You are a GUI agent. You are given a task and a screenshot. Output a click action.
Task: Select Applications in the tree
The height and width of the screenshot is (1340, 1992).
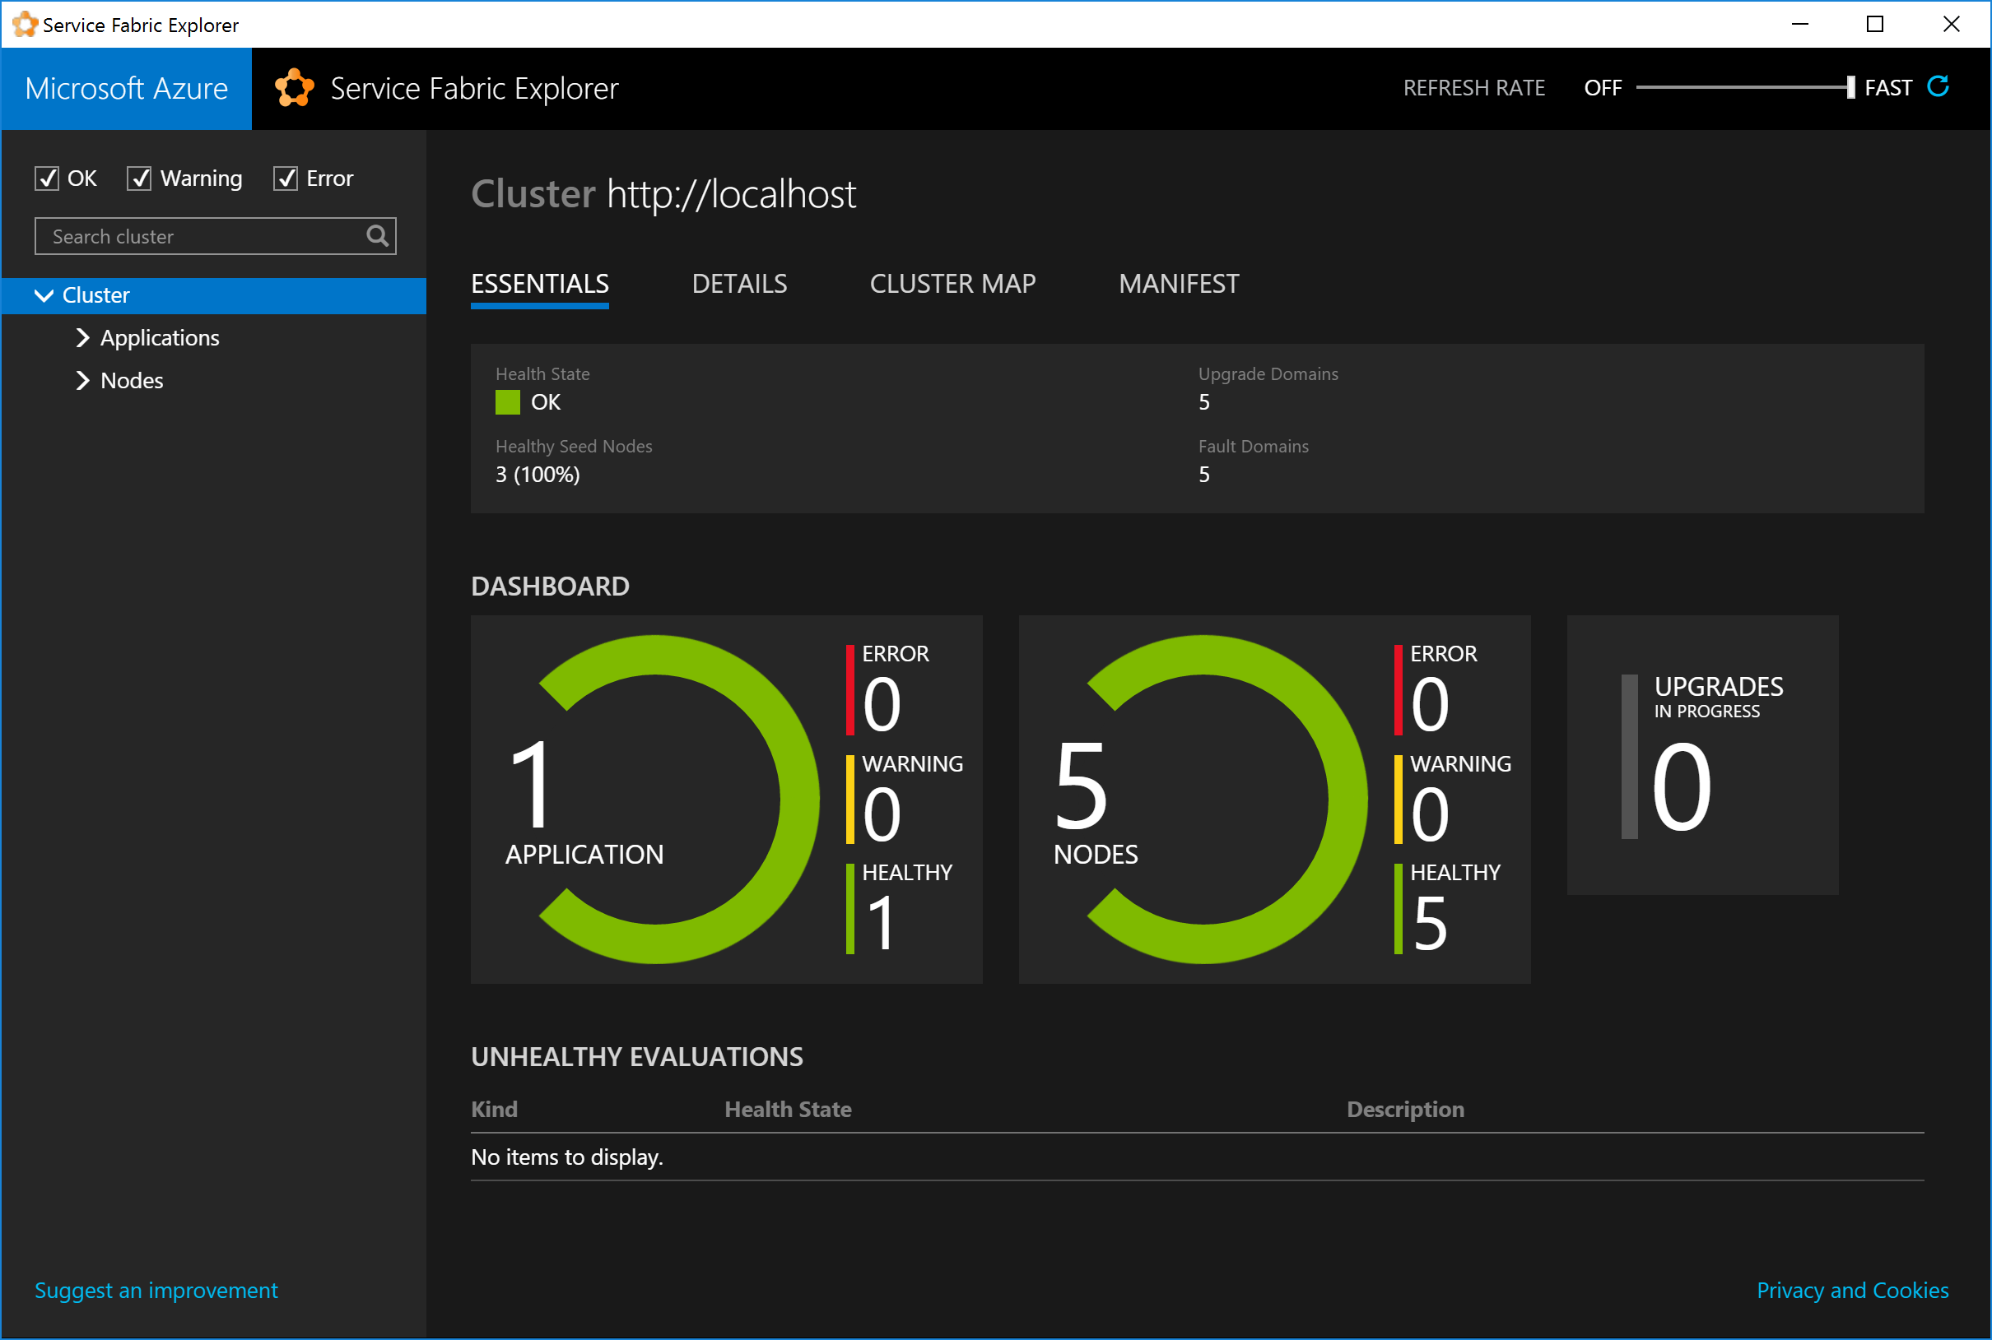160,337
